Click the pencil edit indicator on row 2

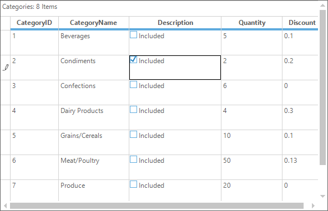pyautogui.click(x=6, y=68)
